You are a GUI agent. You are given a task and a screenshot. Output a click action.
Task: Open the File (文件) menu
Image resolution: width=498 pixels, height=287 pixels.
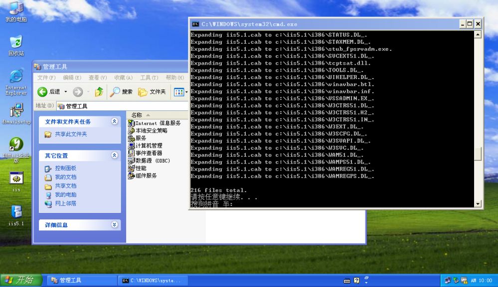46,78
